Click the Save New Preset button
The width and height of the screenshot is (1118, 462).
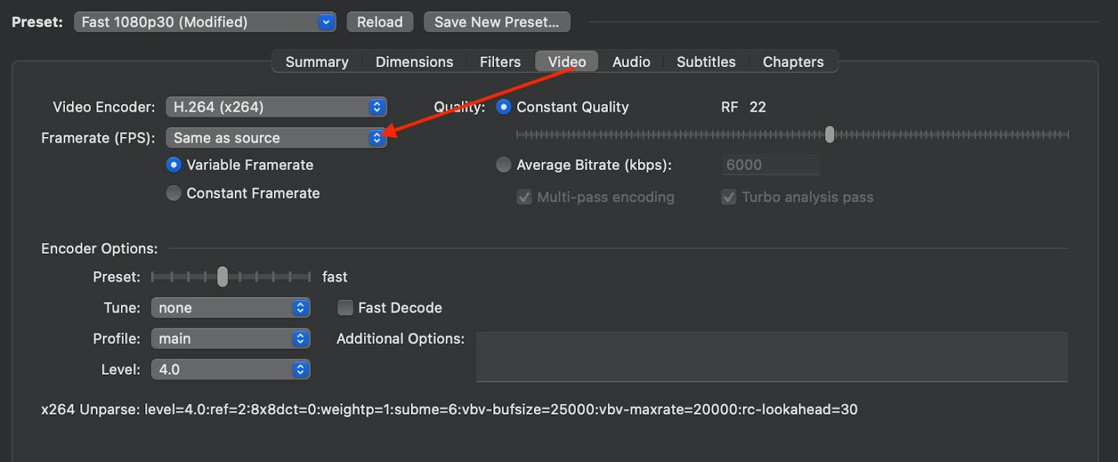tap(496, 22)
